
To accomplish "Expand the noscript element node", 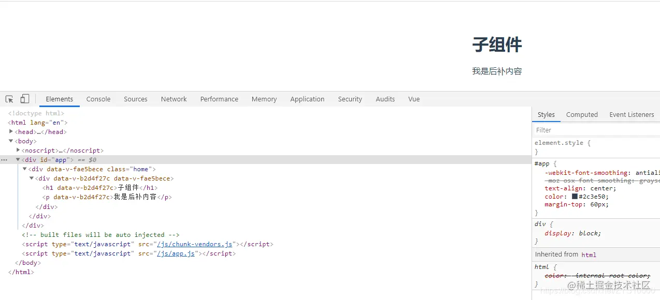I will click(19, 150).
